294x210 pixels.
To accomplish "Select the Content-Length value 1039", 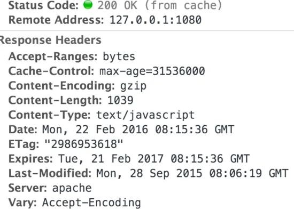I will pos(120,100).
